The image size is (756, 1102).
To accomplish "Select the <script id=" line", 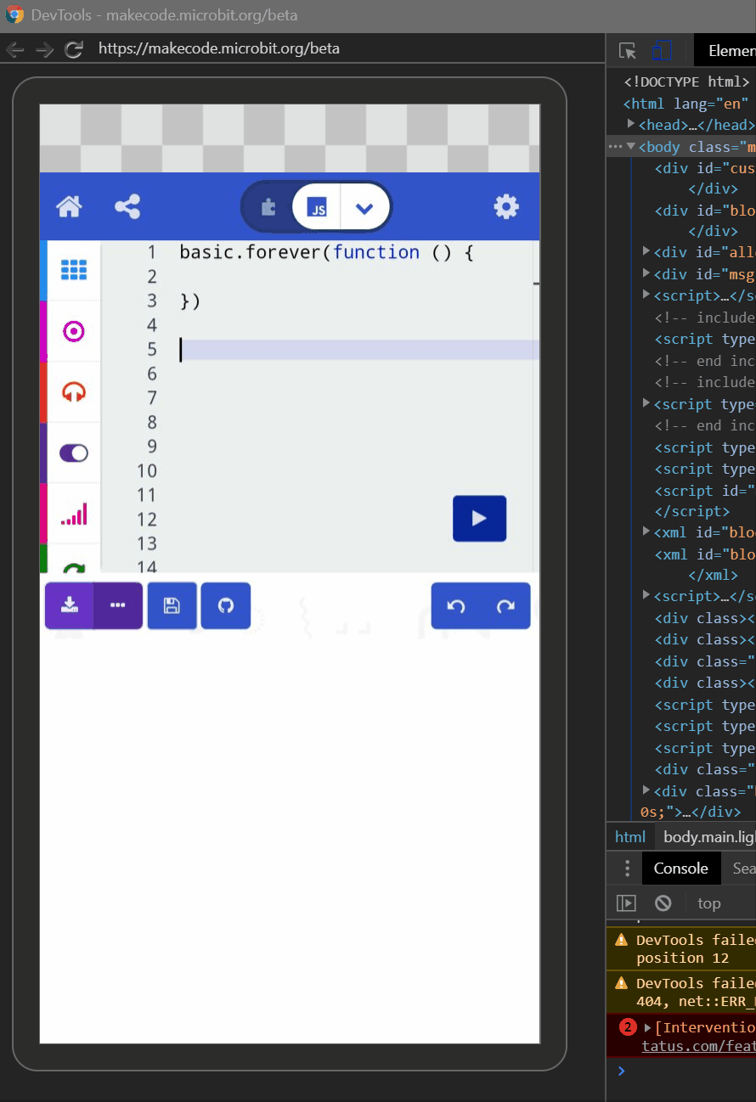I will click(704, 490).
